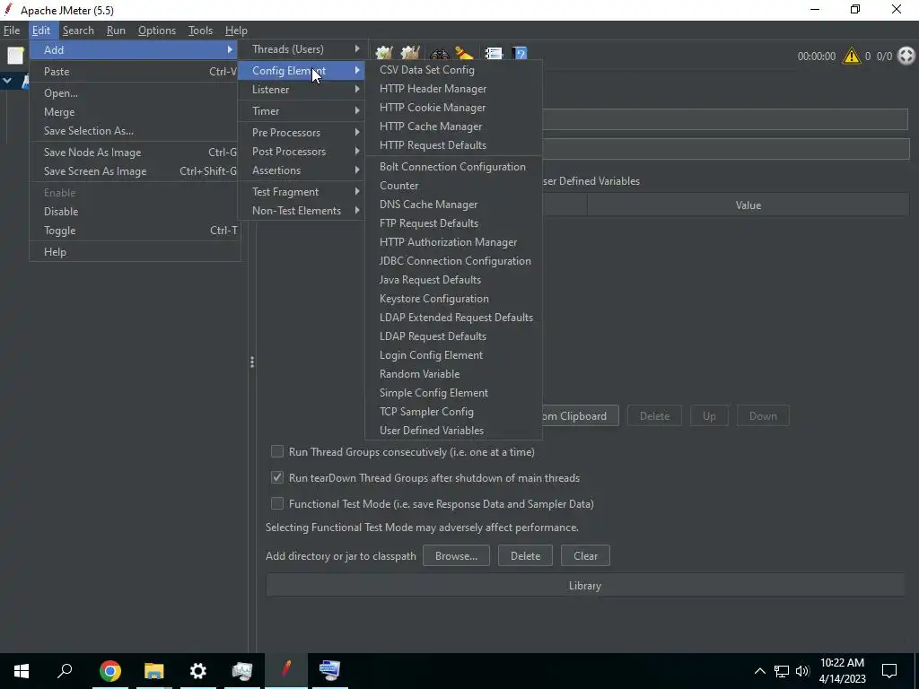Expand the Test Fragment submenu
The width and height of the screenshot is (919, 689).
302,192
